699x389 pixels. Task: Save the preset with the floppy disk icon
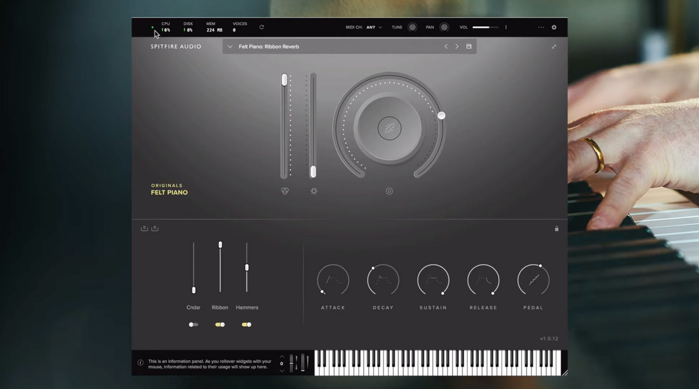[469, 47]
